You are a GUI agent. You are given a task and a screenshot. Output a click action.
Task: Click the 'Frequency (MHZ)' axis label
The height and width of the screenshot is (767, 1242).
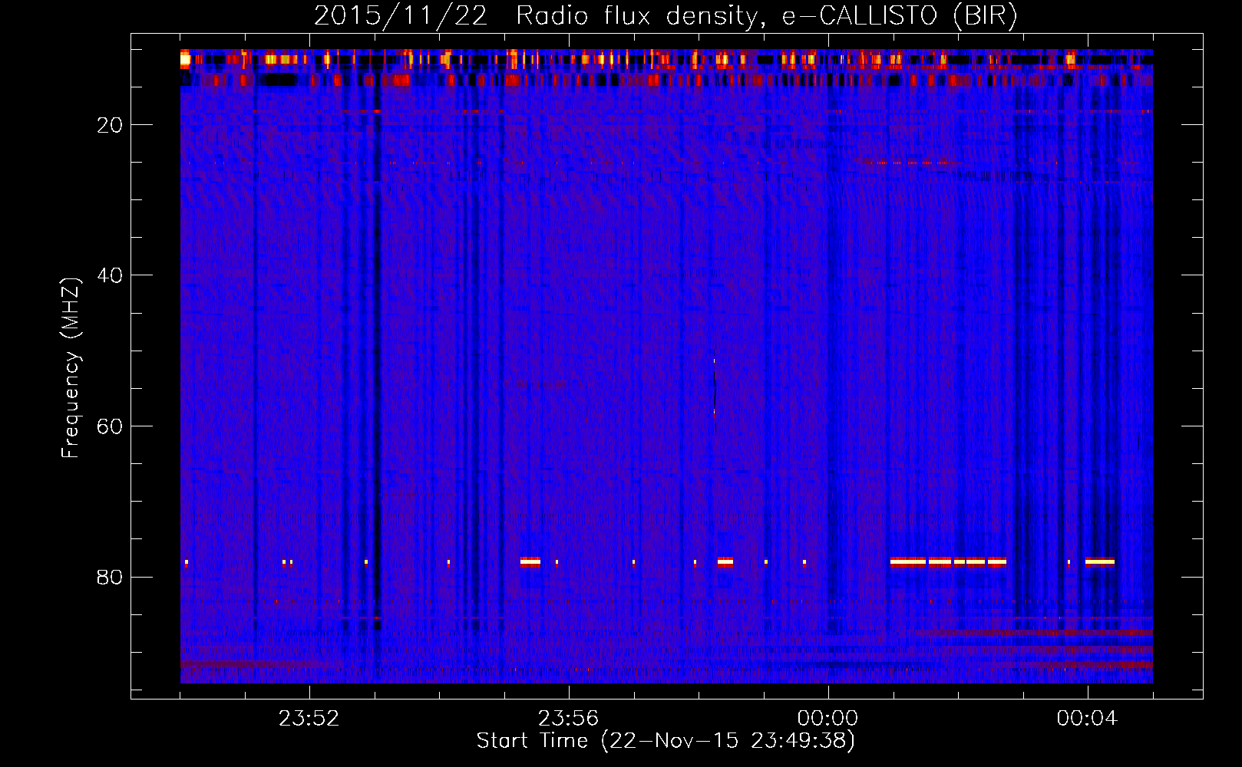point(71,368)
